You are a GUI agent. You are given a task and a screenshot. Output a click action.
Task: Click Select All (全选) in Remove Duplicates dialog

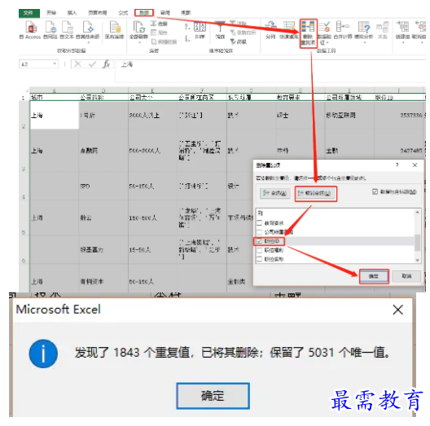click(x=275, y=193)
